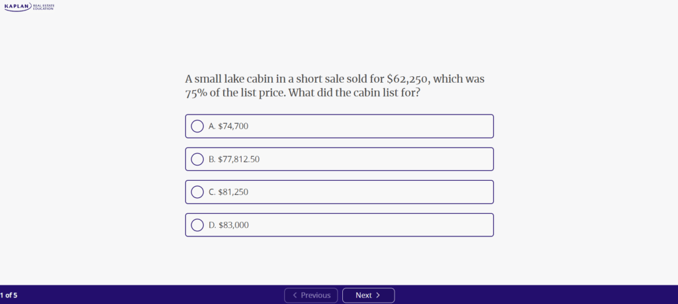Click the "1 of 5" question counter

pos(9,295)
